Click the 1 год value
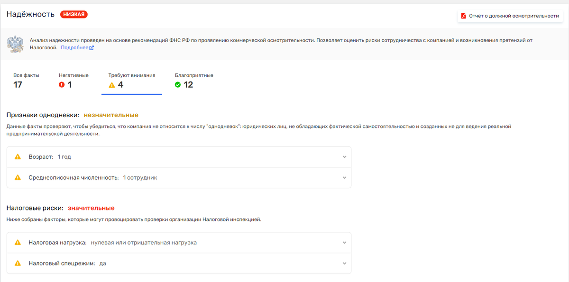 point(64,157)
